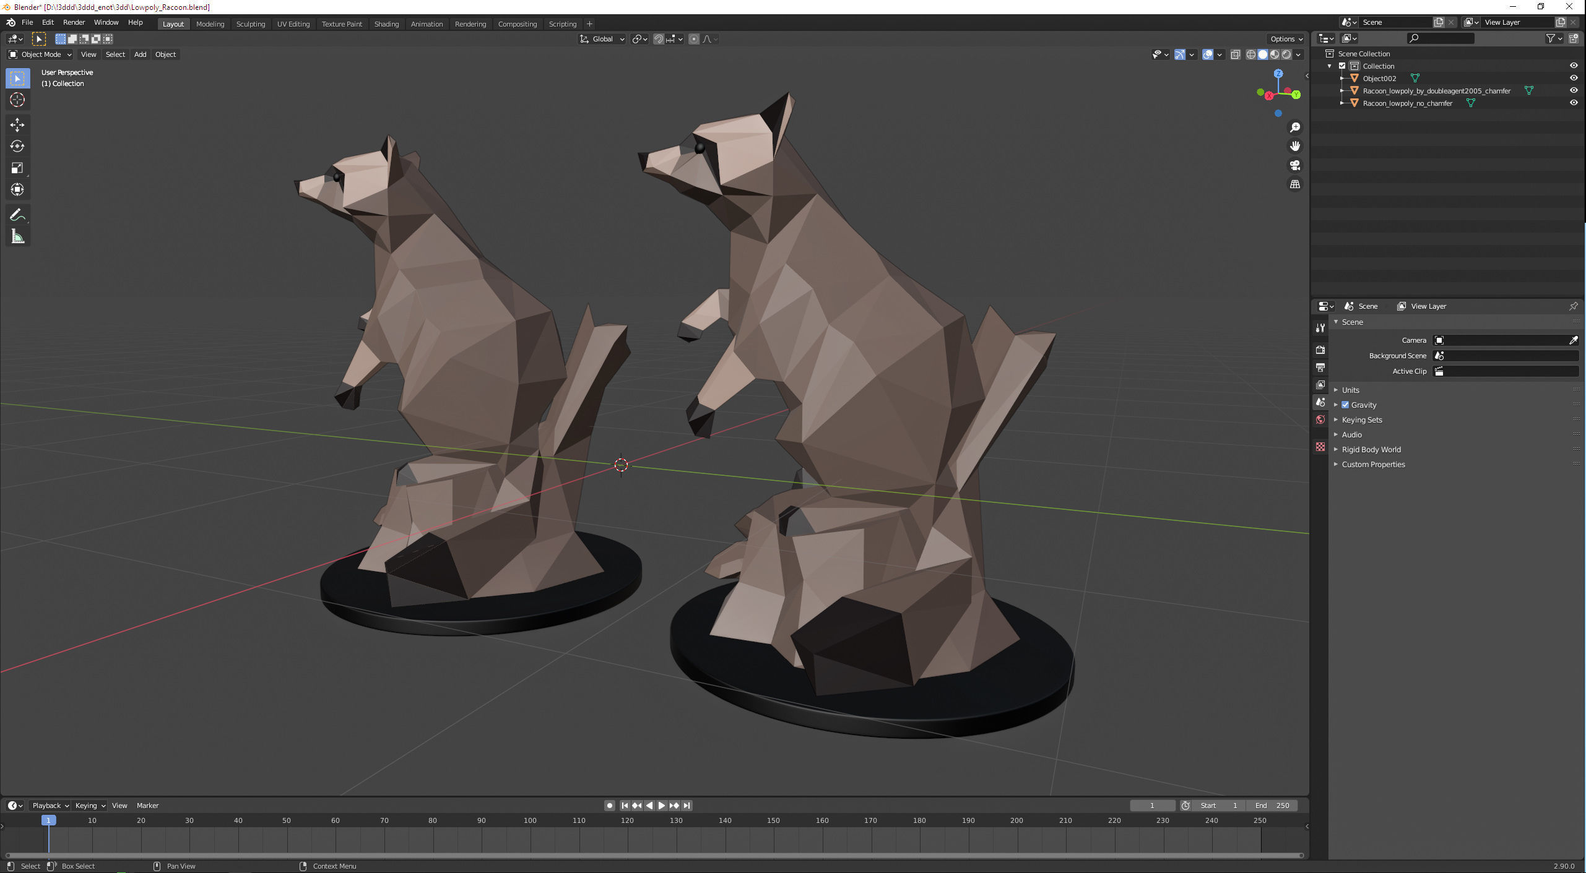Open the Global orientation dropdown

pos(602,39)
